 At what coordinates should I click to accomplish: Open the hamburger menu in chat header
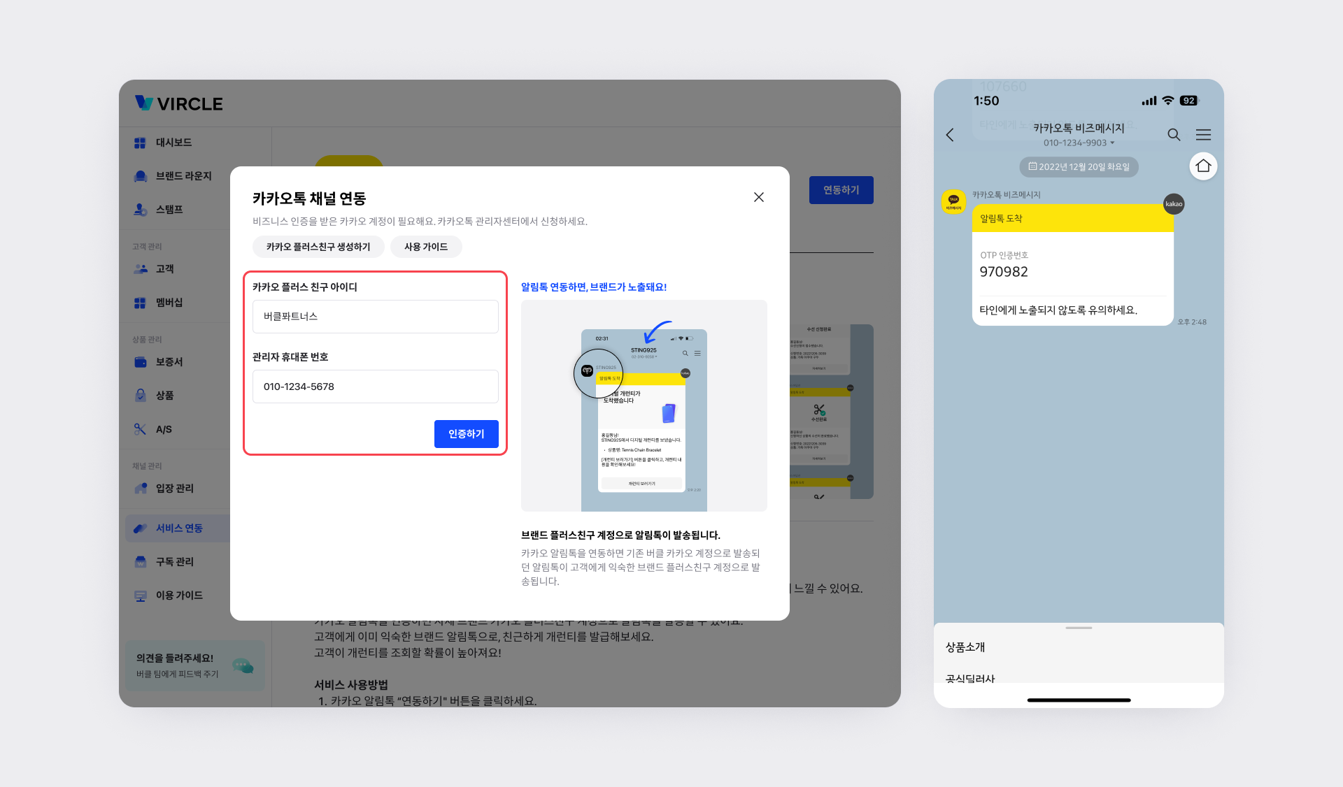click(1203, 135)
